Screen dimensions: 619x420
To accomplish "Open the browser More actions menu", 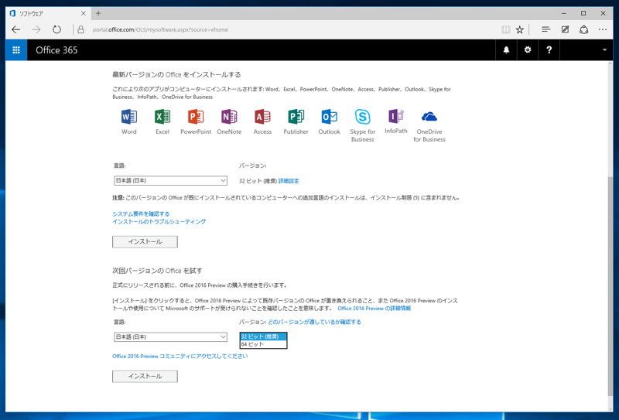I will pyautogui.click(x=603, y=29).
